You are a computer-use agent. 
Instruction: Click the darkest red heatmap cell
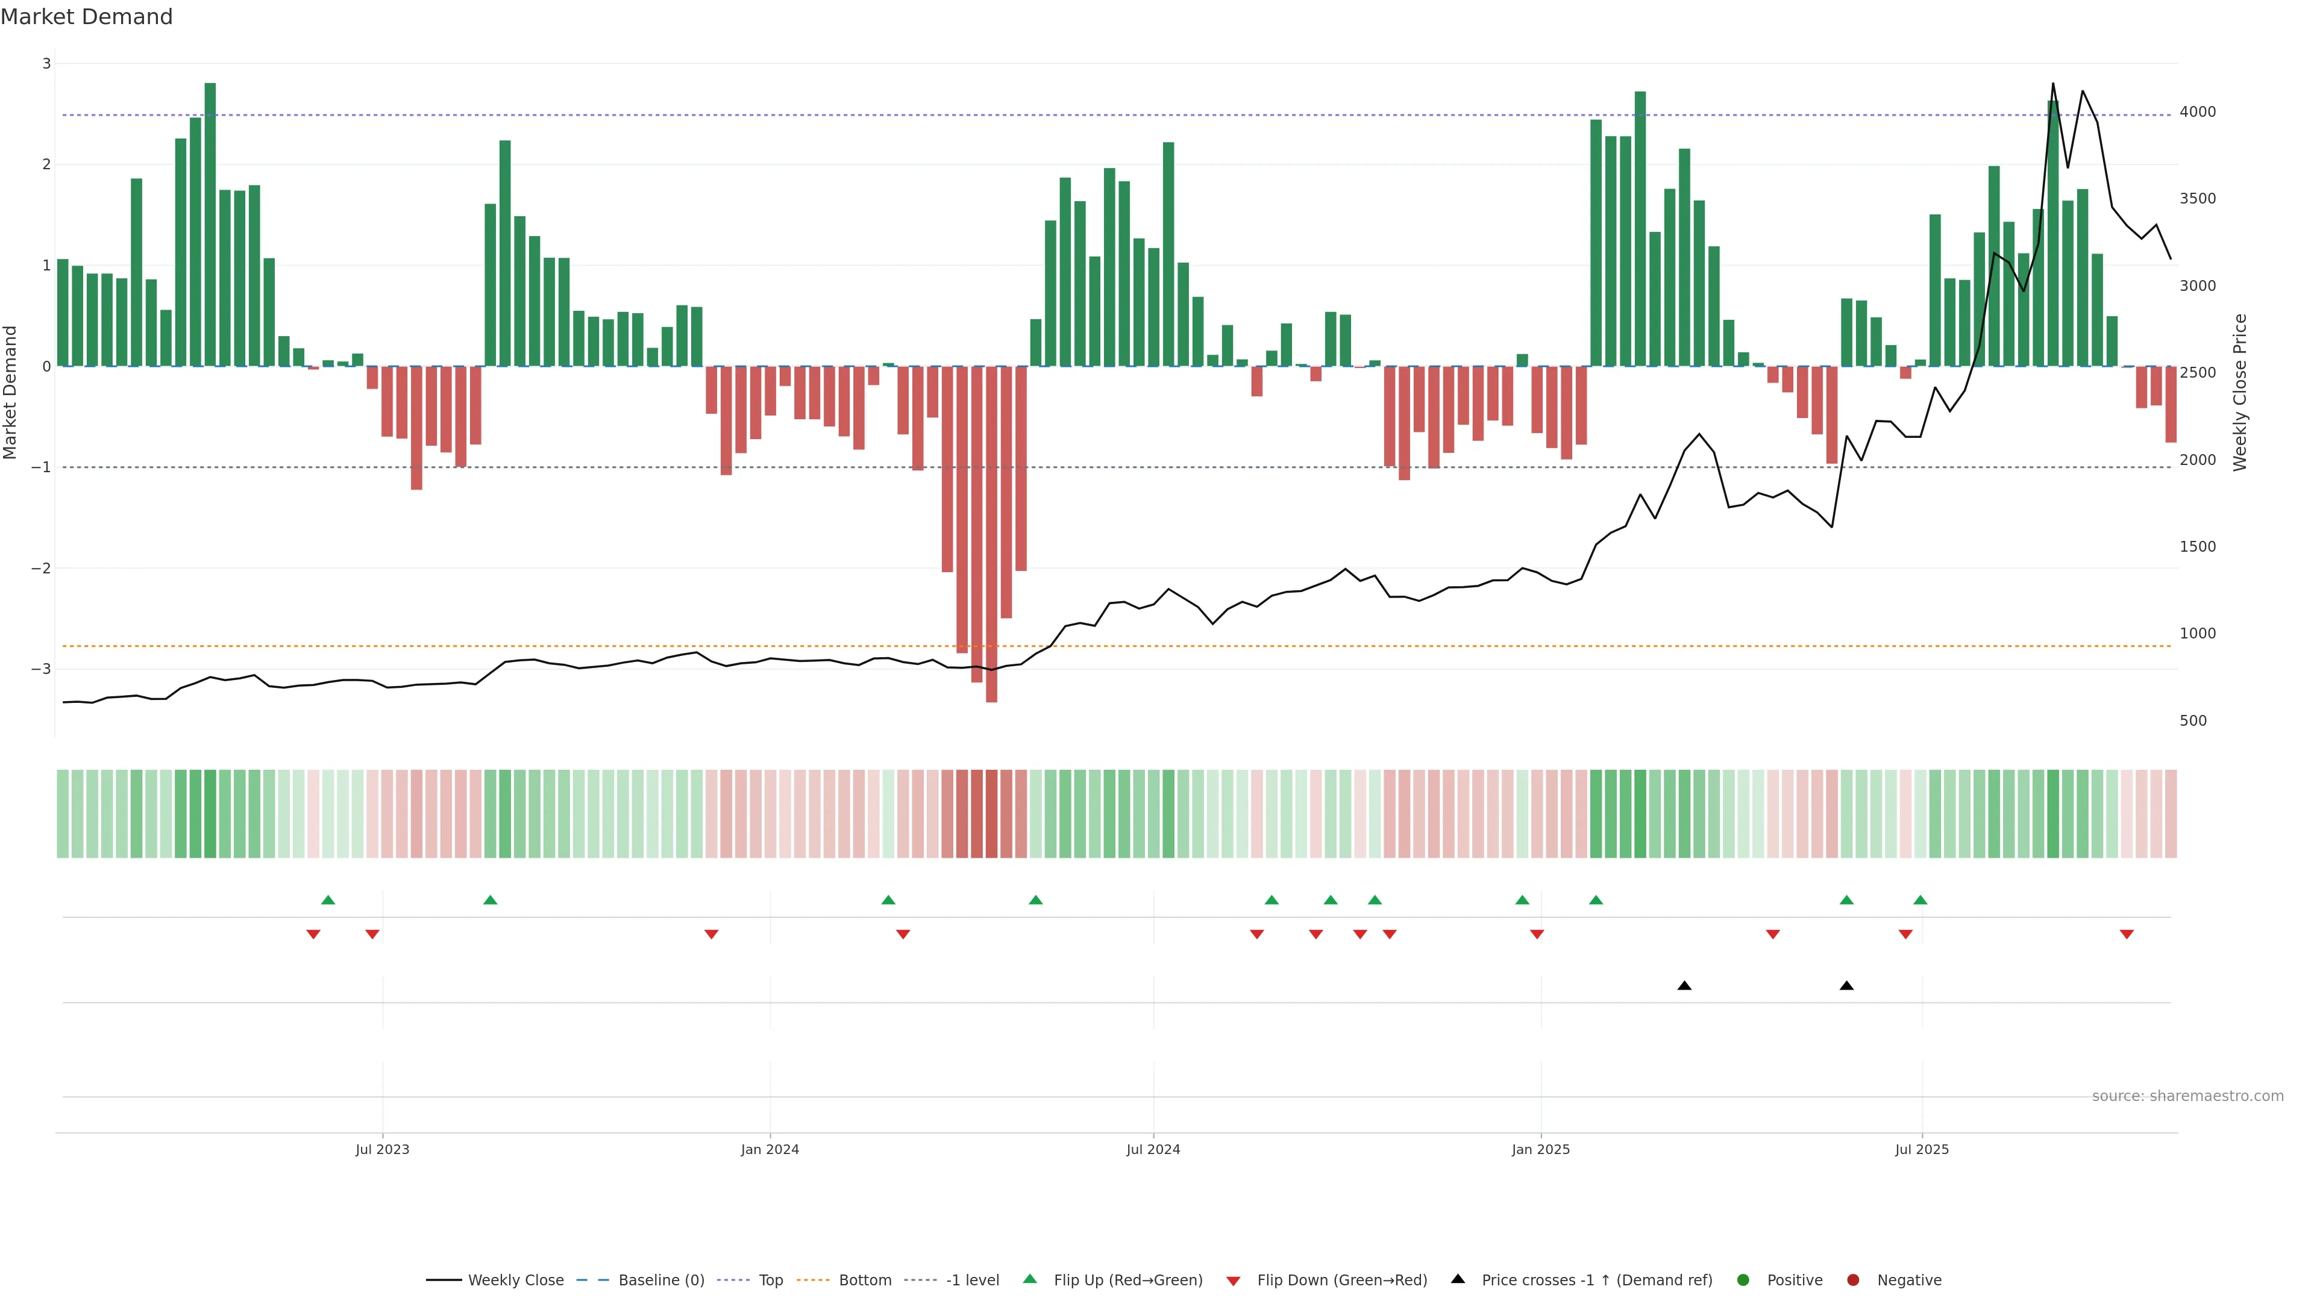(992, 814)
